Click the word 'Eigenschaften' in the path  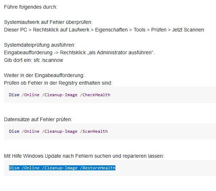pyautogui.click(x=111, y=30)
